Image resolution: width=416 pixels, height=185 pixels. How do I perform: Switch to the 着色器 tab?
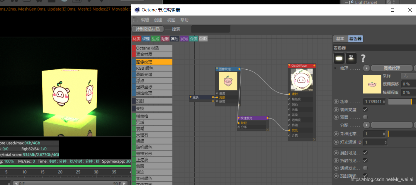[x=355, y=39]
